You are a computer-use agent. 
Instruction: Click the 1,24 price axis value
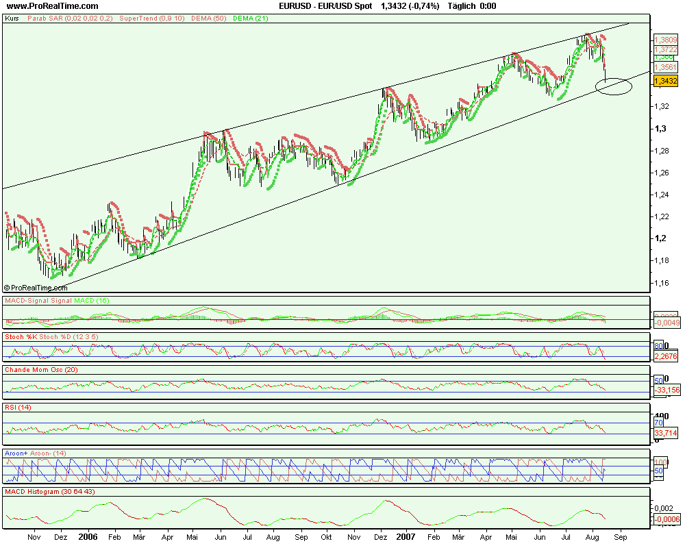point(660,195)
